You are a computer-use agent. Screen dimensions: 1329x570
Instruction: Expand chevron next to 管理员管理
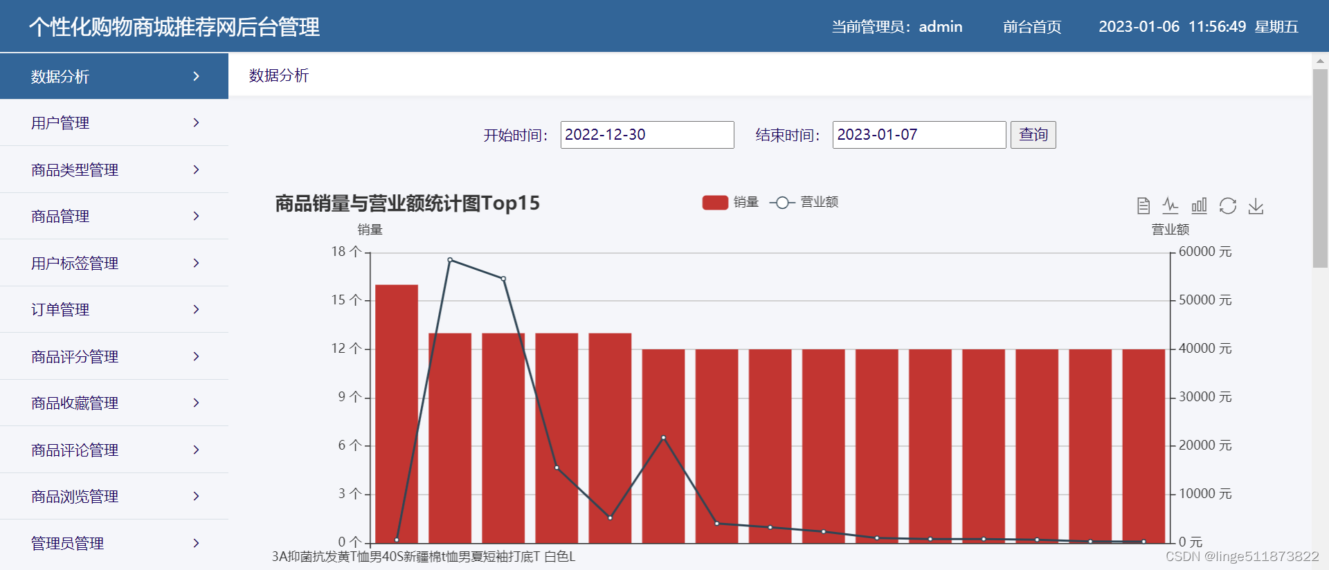[197, 543]
